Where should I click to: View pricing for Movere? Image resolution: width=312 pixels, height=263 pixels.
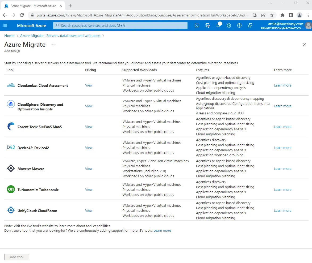point(89,169)
